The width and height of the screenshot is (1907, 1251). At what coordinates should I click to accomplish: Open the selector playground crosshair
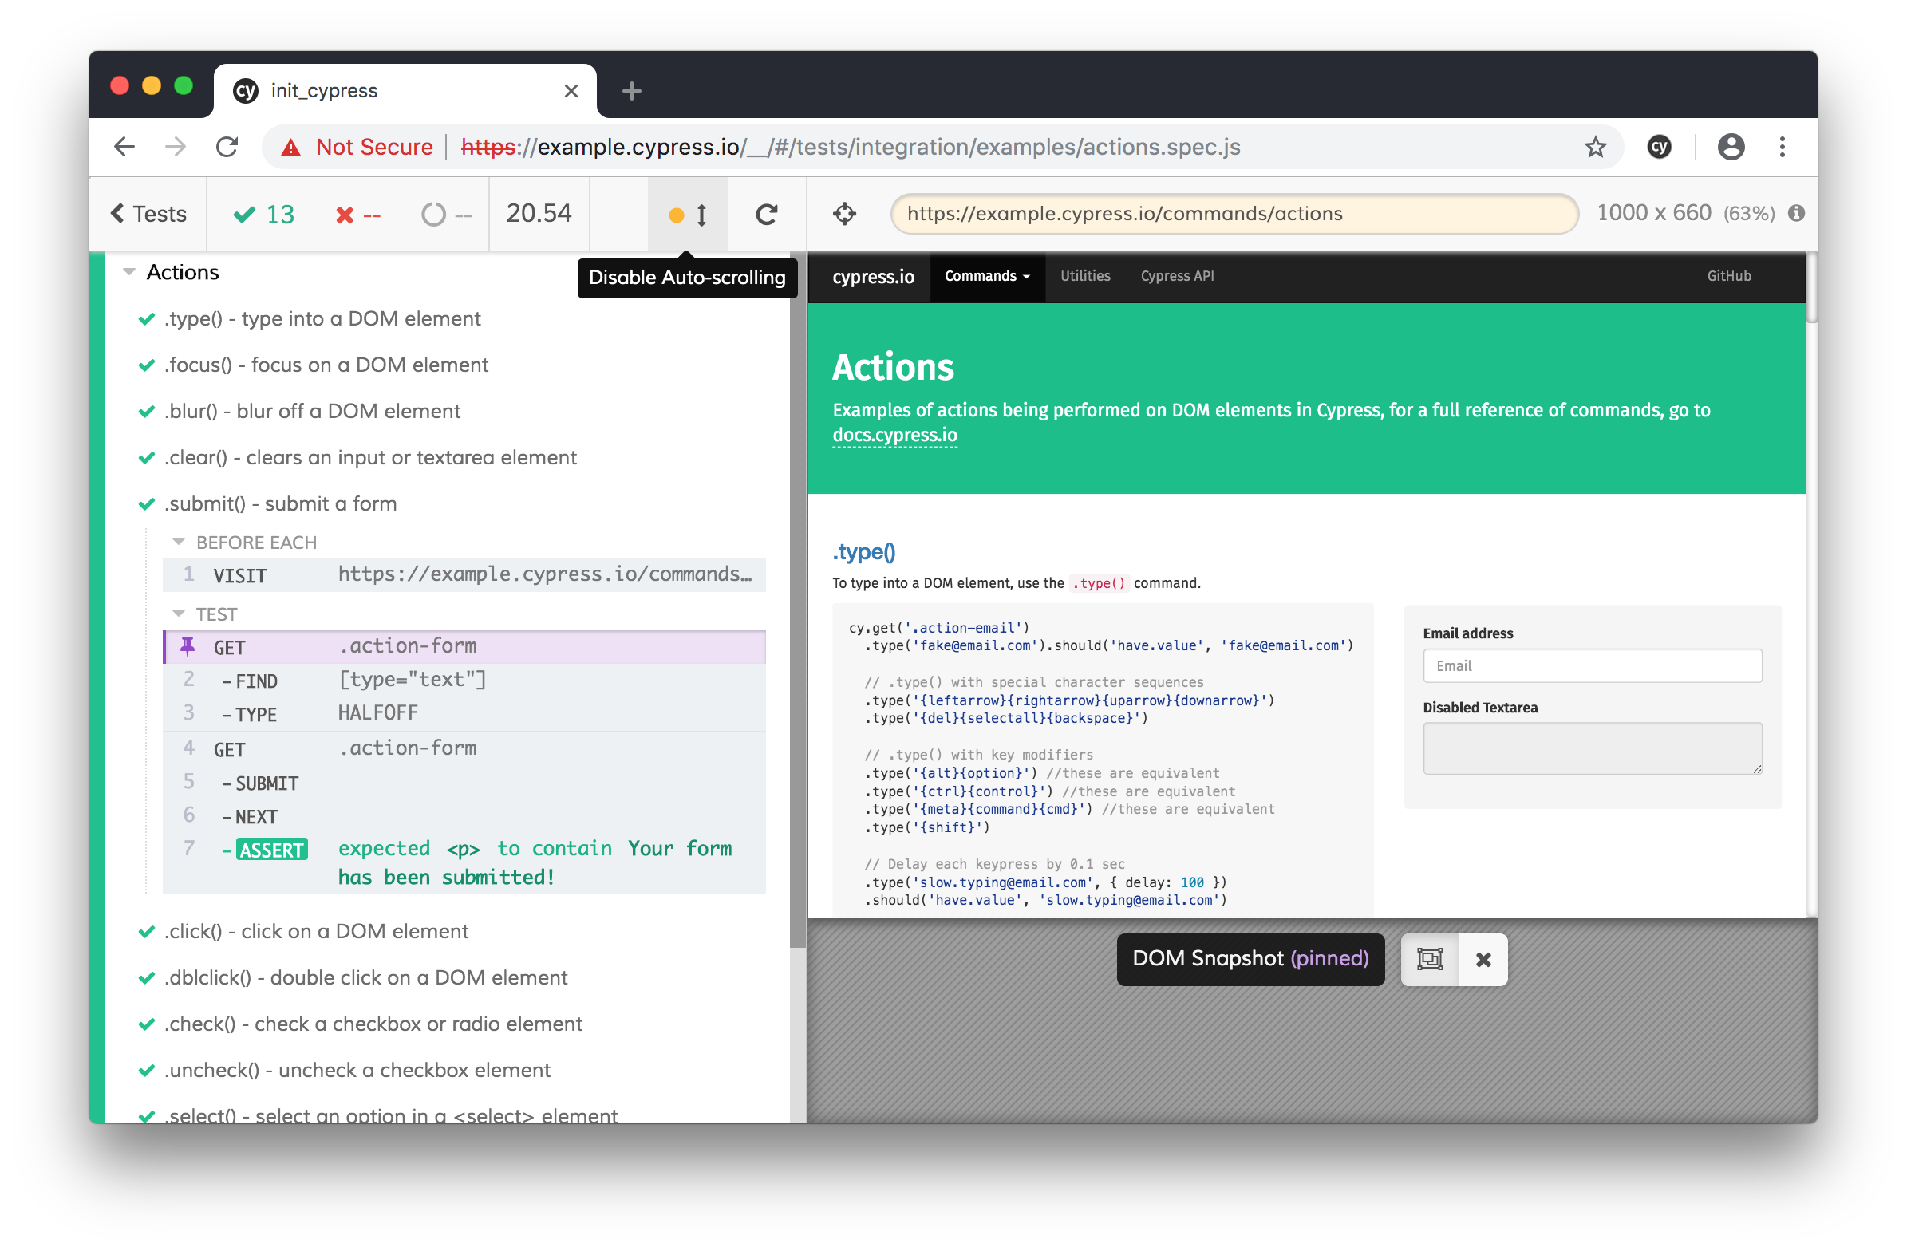point(844,214)
